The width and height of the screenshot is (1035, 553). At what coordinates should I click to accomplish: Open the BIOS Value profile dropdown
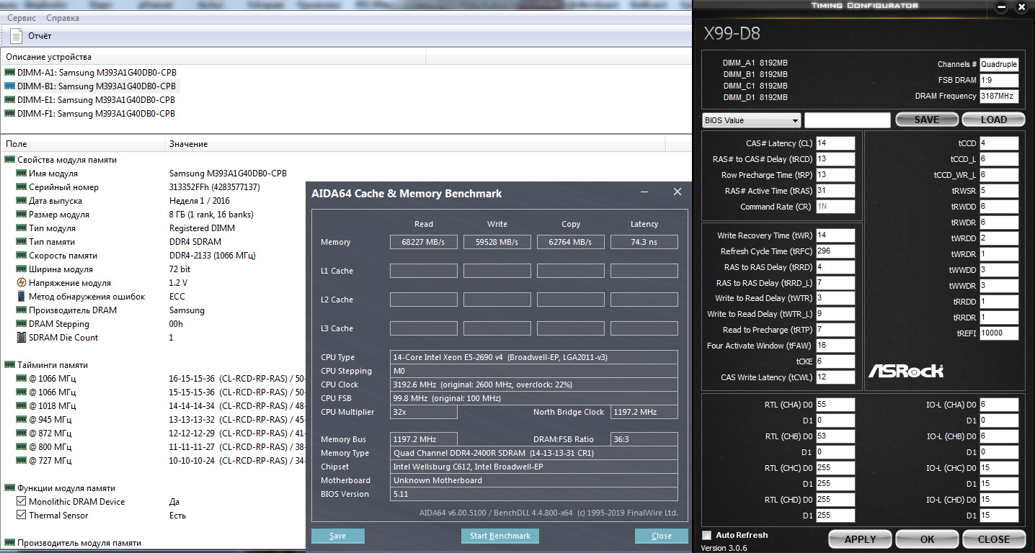[x=752, y=120]
